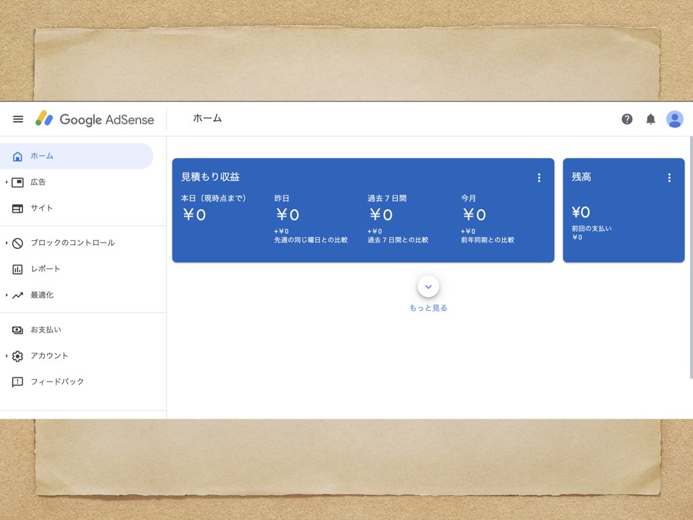Open the three-dot menu on 残高 card

coord(669,178)
